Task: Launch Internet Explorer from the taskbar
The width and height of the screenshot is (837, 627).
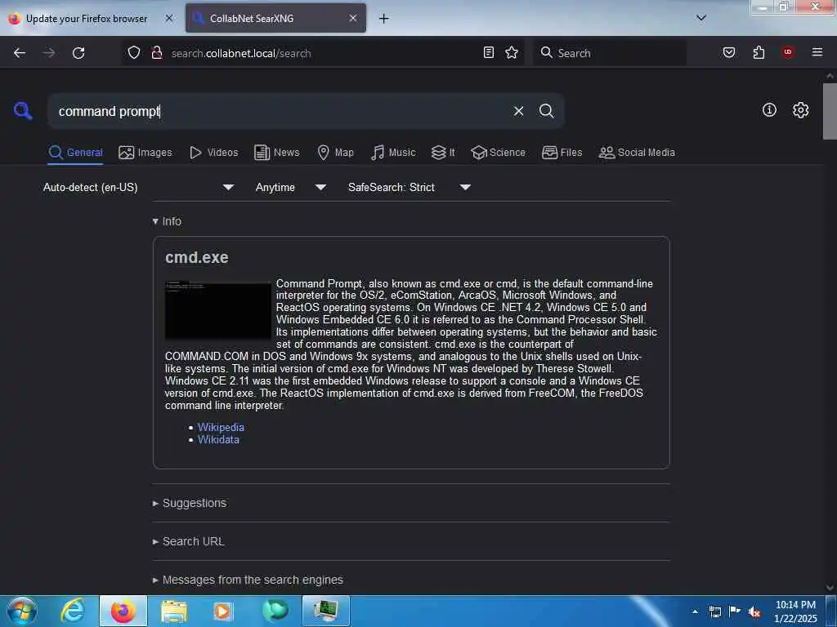Action: [x=73, y=611]
